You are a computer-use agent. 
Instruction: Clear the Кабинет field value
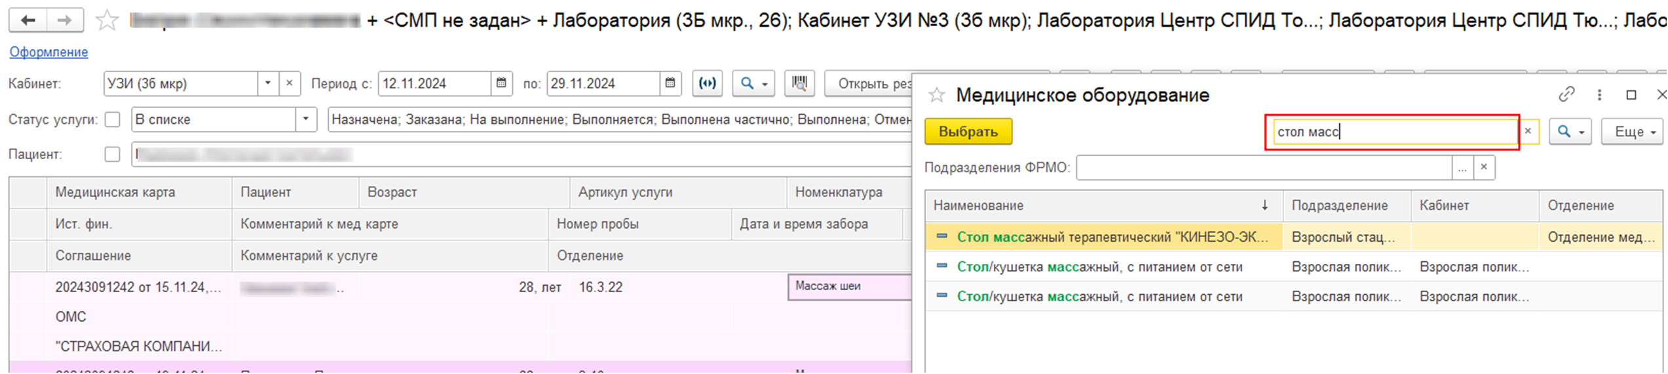point(290,83)
